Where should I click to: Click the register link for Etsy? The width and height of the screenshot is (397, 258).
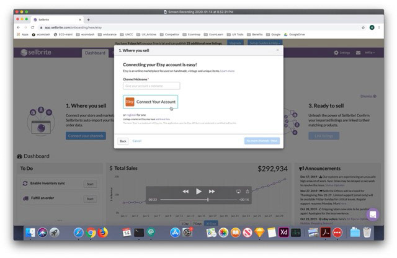point(131,115)
